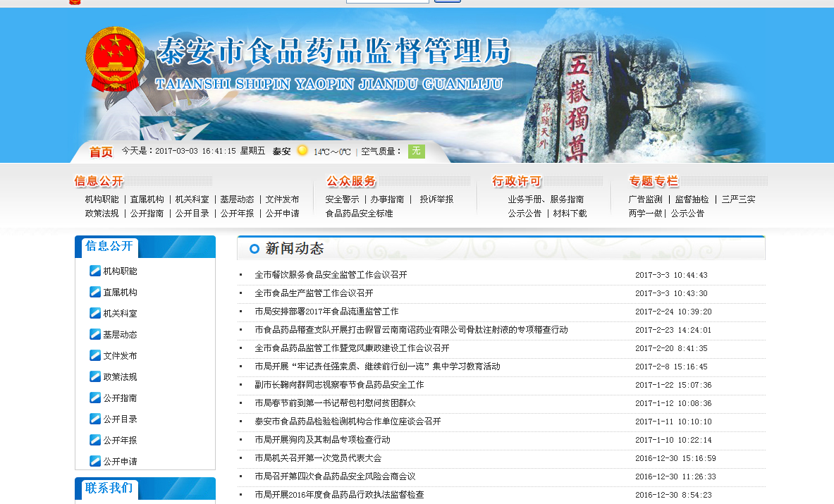834x504 pixels.
Task: Open the 直属机构 link in left sidebar
Action: [x=120, y=292]
